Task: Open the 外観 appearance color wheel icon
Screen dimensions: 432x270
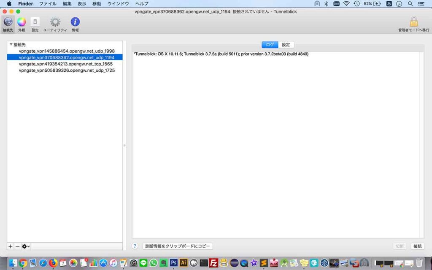Action: point(22,22)
